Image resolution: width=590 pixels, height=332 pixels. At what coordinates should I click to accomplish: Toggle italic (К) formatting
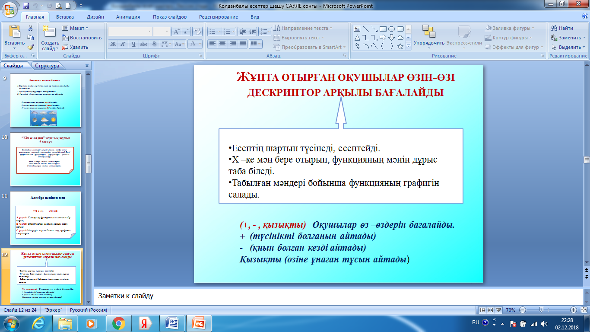[123, 44]
